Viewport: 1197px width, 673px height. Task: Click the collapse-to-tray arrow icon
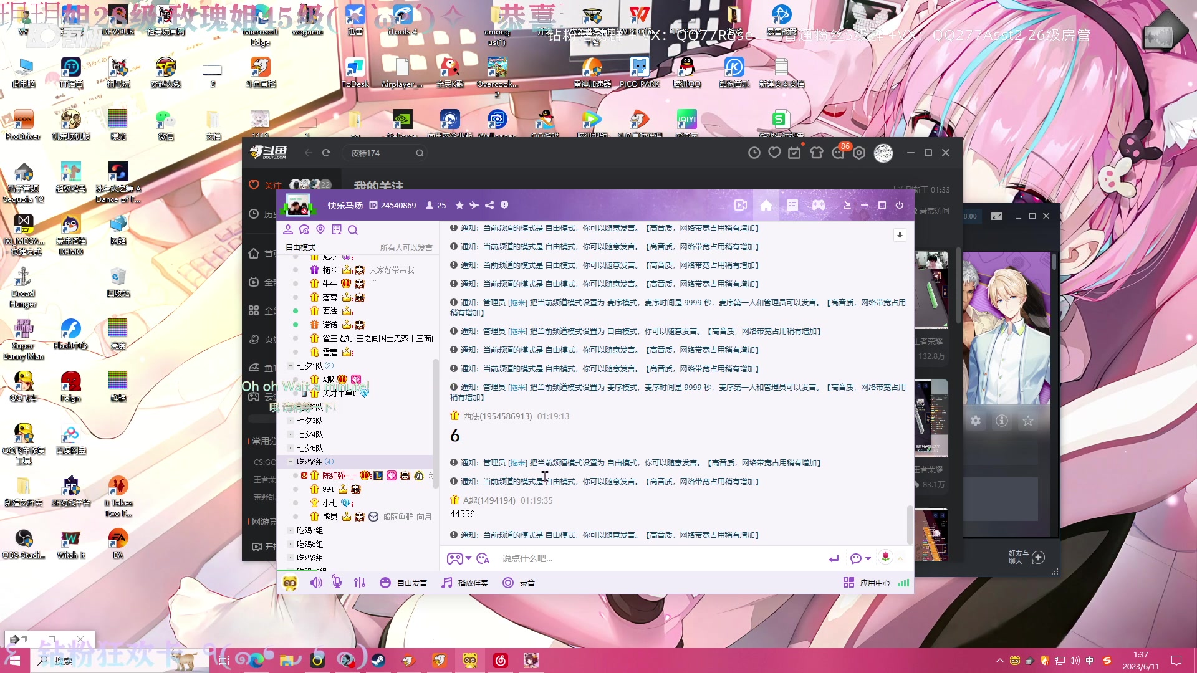pos(847,205)
